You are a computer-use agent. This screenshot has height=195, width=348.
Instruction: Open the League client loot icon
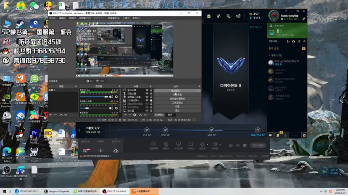click(228, 16)
